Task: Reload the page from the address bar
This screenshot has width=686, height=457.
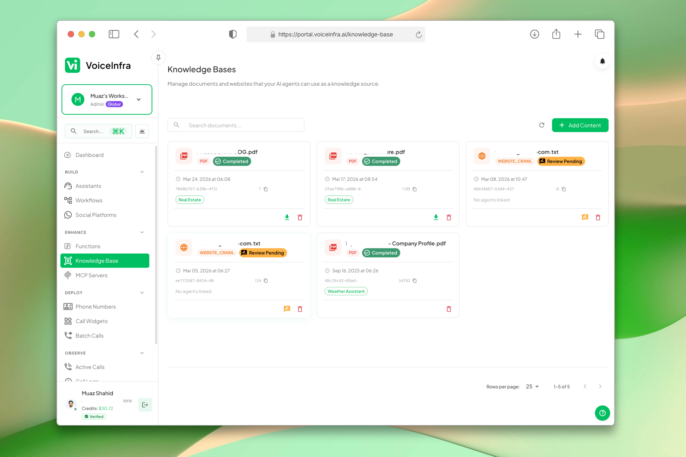Action: click(x=419, y=34)
